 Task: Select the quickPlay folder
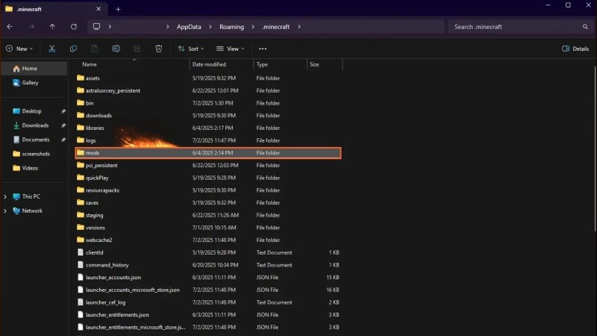click(x=208, y=178)
